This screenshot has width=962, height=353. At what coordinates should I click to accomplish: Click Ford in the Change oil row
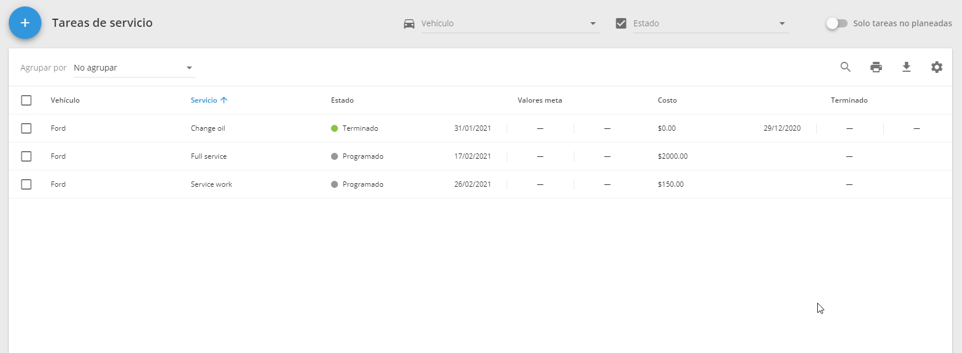[x=58, y=128]
